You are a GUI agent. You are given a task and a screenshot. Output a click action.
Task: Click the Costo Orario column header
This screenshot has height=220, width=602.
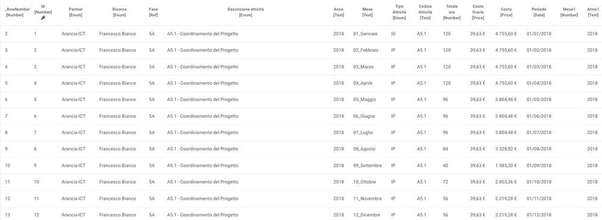(x=478, y=12)
